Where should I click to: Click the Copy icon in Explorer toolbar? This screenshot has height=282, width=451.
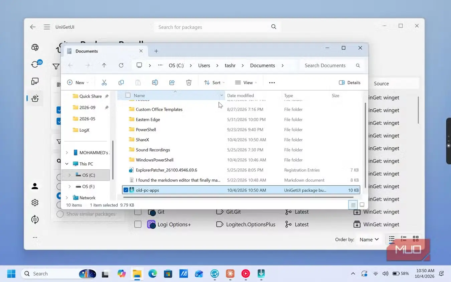pos(121,83)
